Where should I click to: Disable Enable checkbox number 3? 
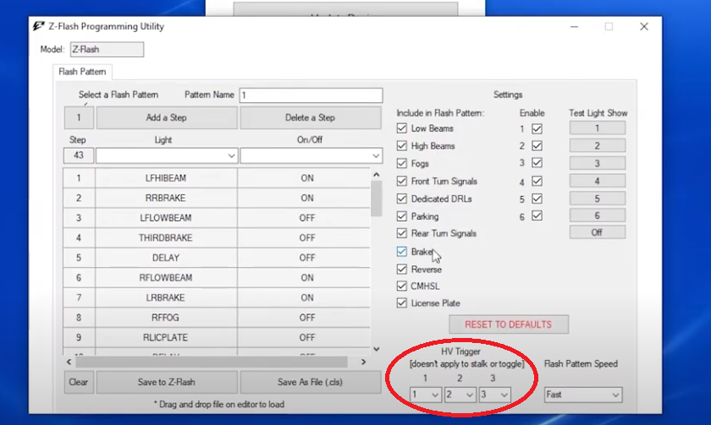[x=537, y=163]
